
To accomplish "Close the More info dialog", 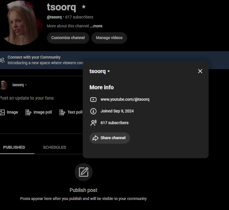I will pos(200,71).
